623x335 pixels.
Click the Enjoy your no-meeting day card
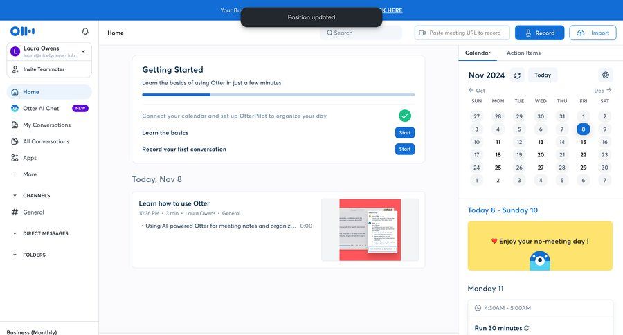click(x=540, y=246)
